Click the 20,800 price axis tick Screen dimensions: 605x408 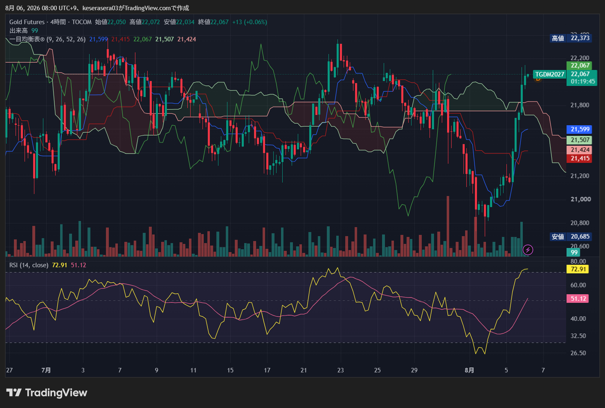click(x=580, y=223)
